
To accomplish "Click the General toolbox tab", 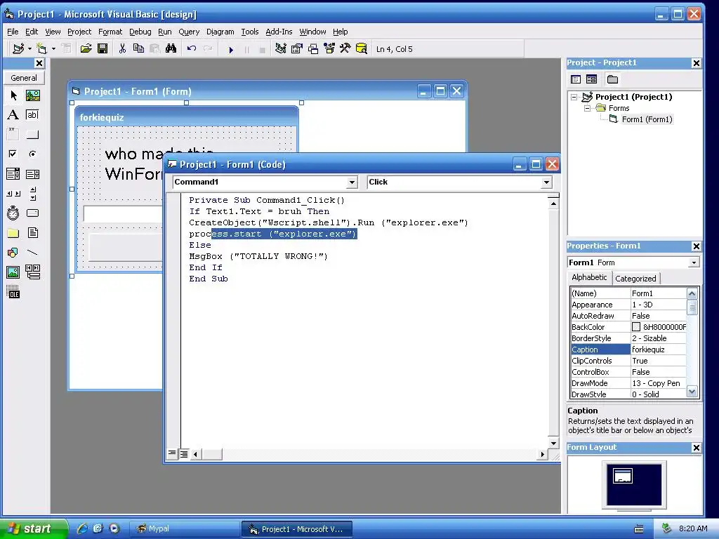I will pyautogui.click(x=24, y=78).
